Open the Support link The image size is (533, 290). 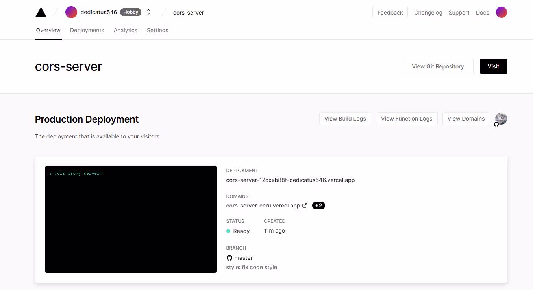point(459,13)
